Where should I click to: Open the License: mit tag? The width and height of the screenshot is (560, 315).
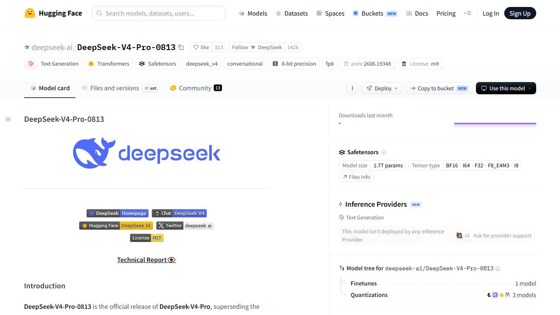tap(421, 64)
